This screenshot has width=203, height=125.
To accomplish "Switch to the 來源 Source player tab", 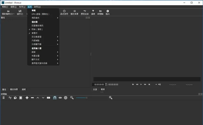I will 95,89.
